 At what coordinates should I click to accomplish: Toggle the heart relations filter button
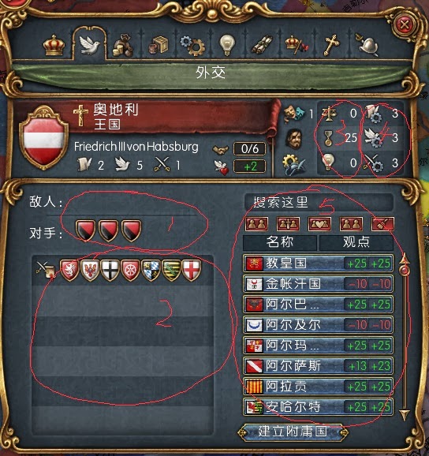319,224
